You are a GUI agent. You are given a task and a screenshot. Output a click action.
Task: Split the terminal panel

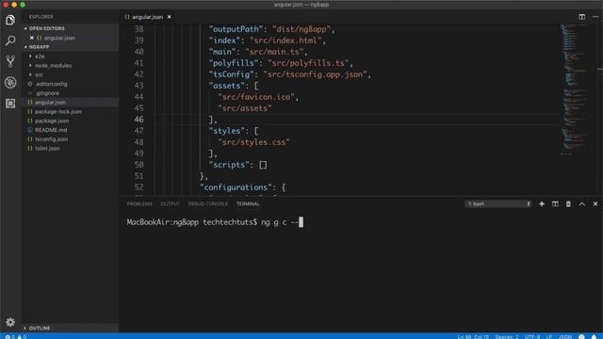[555, 204]
